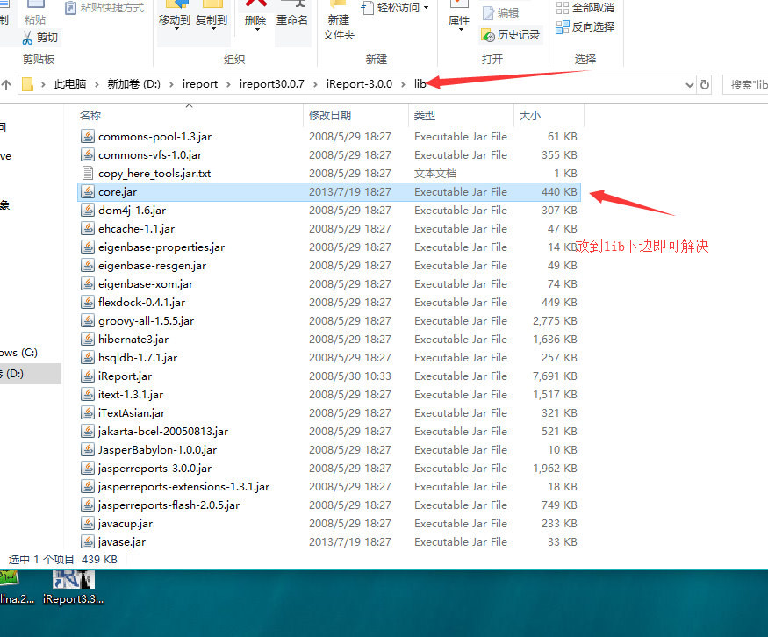Click the iReport.jar file icon
The image size is (768, 637).
click(x=88, y=376)
